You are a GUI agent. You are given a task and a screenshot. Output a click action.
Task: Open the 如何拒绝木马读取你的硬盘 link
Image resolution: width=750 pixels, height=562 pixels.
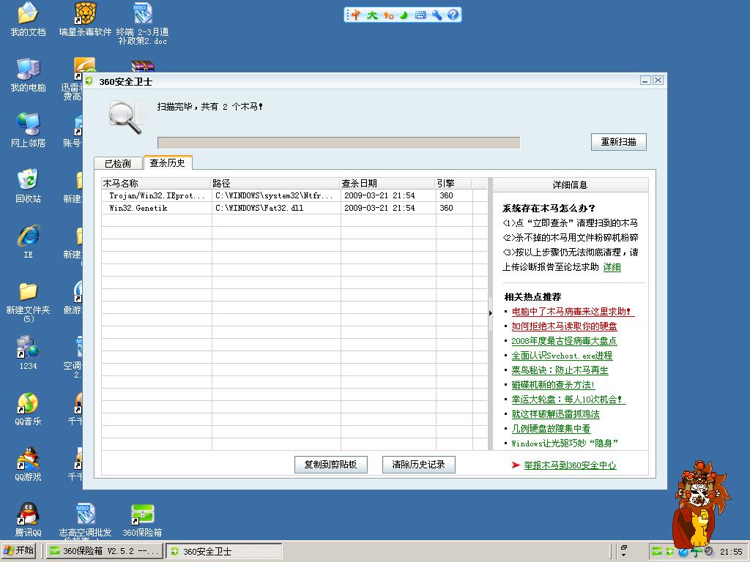coord(565,326)
